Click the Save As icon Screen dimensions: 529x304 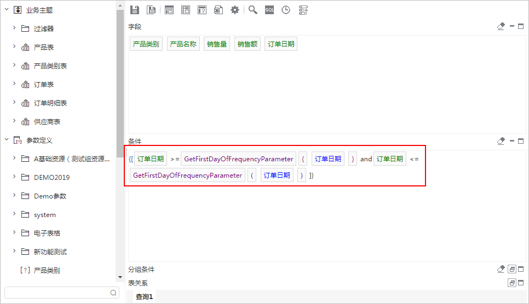tap(151, 10)
